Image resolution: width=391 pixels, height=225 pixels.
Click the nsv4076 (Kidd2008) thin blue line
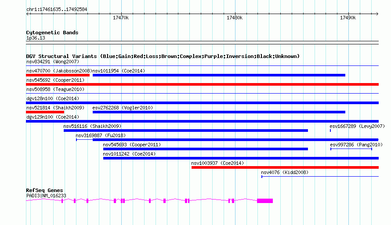point(320,177)
